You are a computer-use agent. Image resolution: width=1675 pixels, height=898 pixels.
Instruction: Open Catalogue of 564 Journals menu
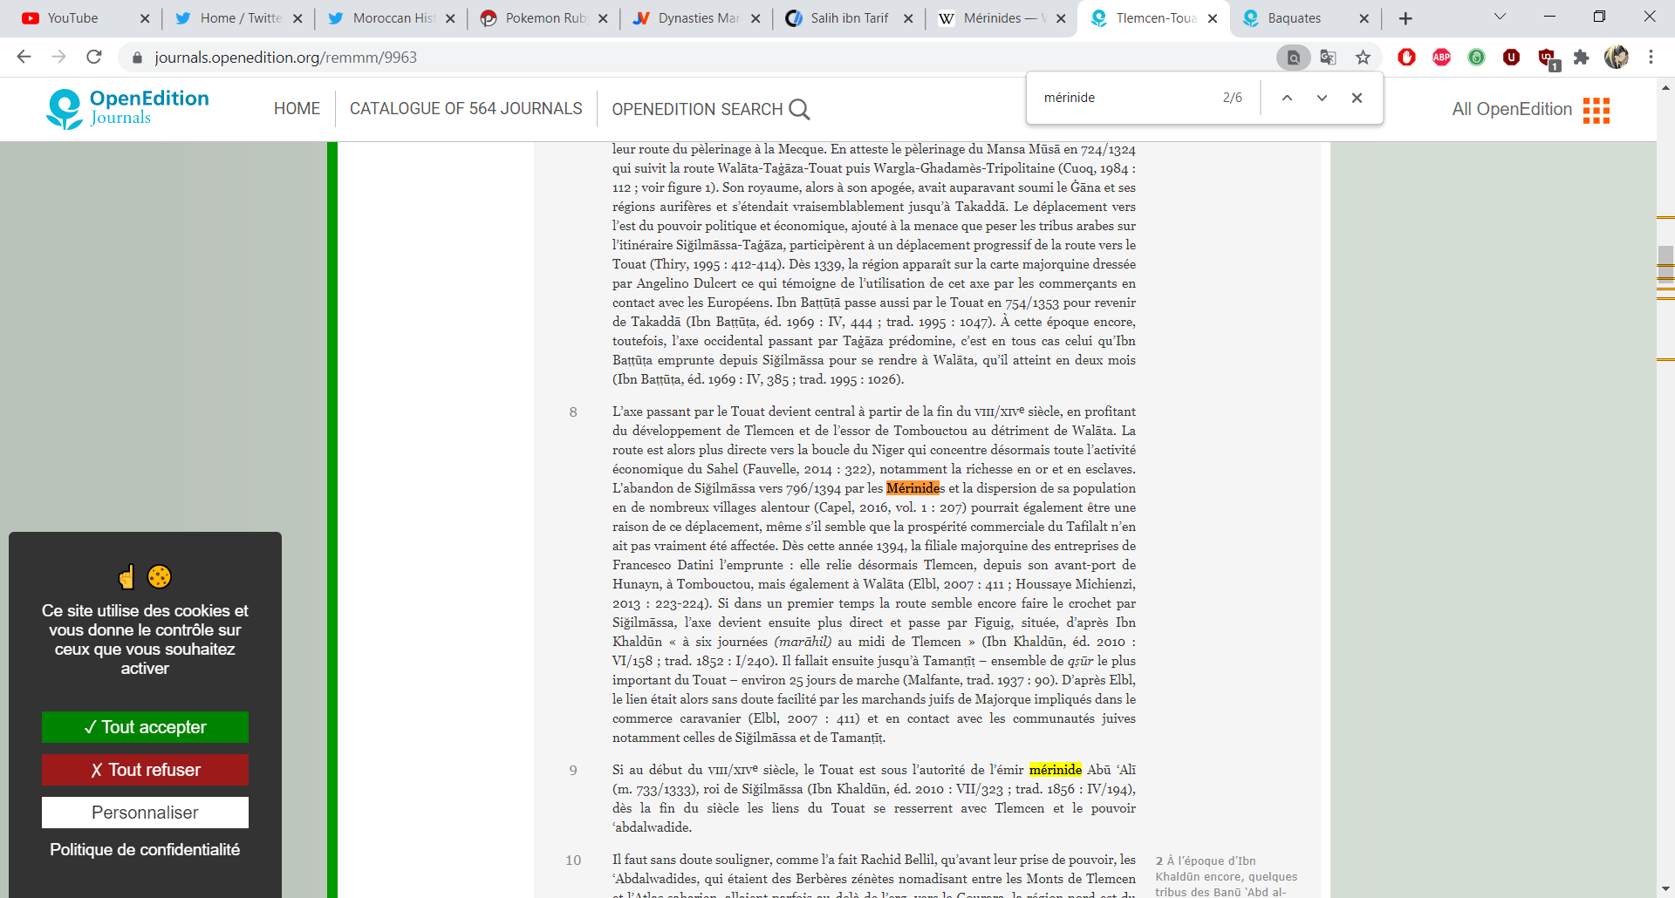[466, 109]
